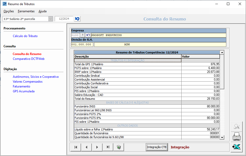Click the trash bin delete icon
Viewport: 246px width, 156px height.
(x=119, y=147)
